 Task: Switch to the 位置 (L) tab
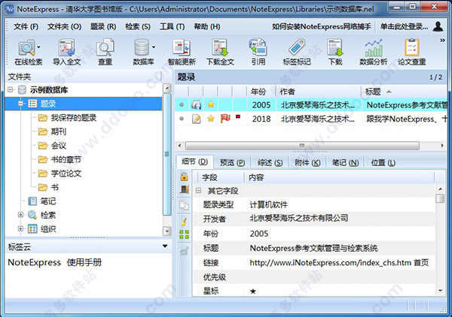[383, 163]
